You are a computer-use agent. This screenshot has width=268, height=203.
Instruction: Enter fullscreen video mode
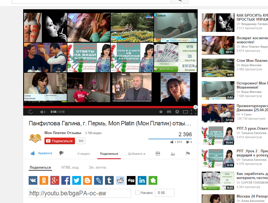[194, 112]
